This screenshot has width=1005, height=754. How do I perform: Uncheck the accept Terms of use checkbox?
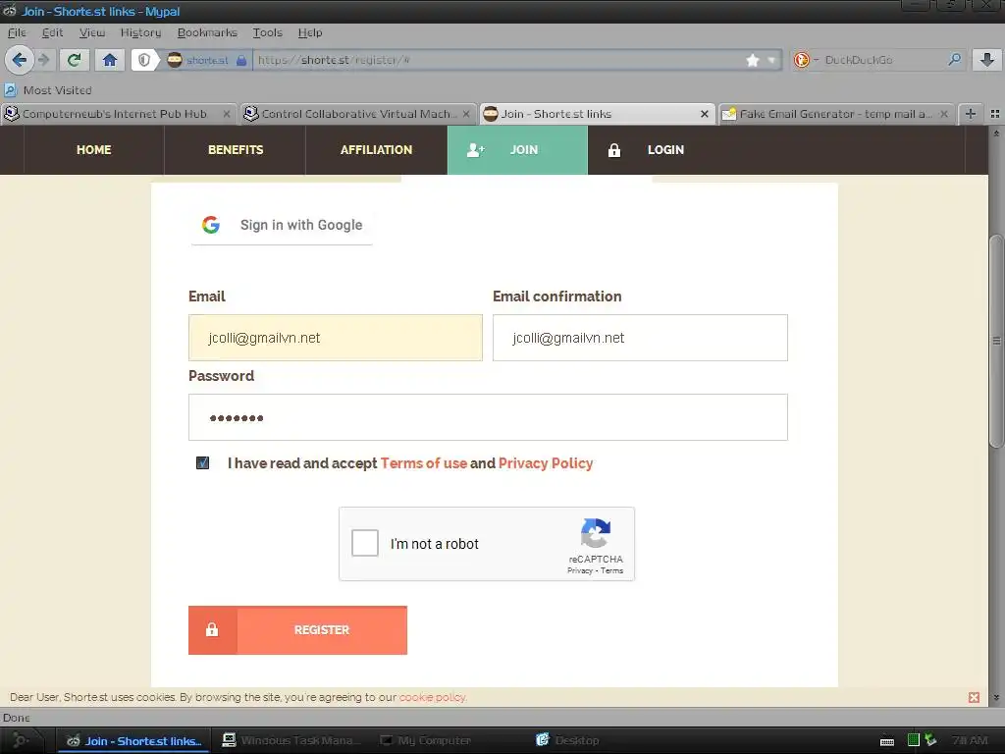click(x=202, y=463)
